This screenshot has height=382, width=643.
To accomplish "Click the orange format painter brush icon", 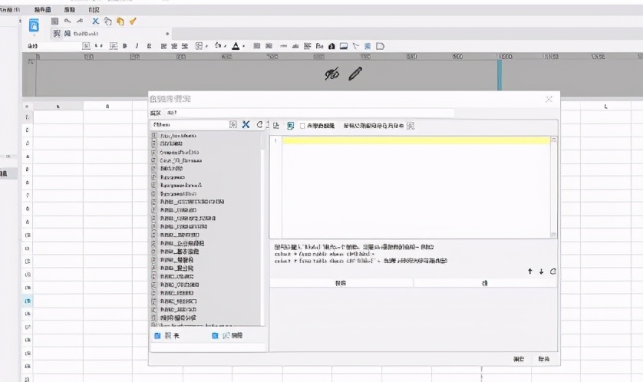I will [133, 21].
